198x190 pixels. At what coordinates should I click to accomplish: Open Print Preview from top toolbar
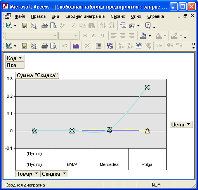(x=54, y=26)
